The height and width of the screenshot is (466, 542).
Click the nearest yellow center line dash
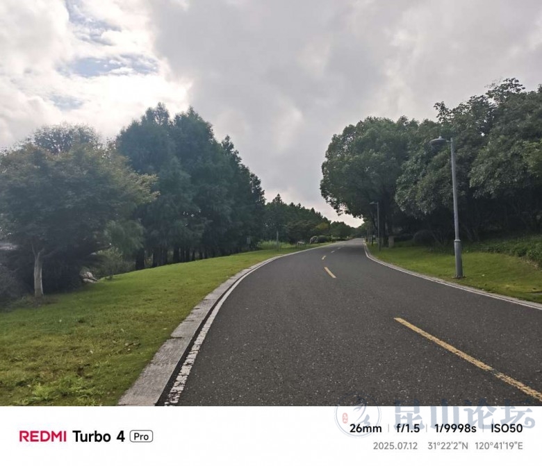468,358
